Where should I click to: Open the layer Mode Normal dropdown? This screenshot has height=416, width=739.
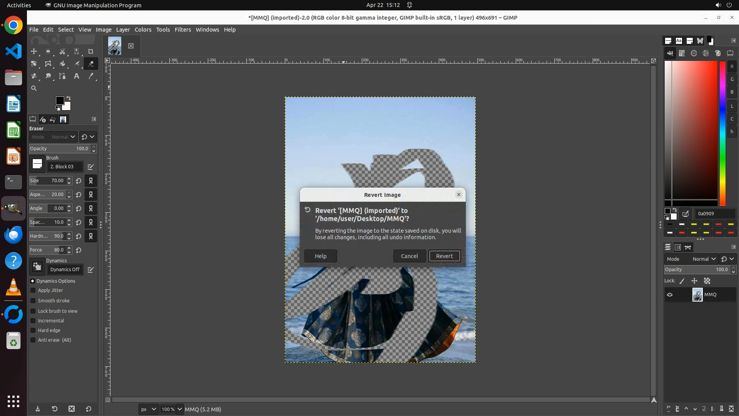[704, 259]
